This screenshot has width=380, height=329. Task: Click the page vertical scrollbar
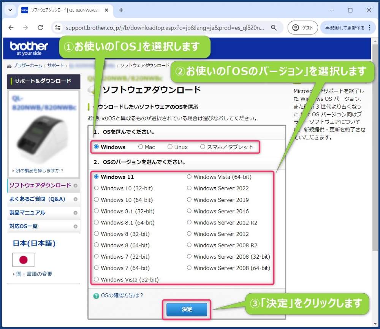[x=375, y=148]
